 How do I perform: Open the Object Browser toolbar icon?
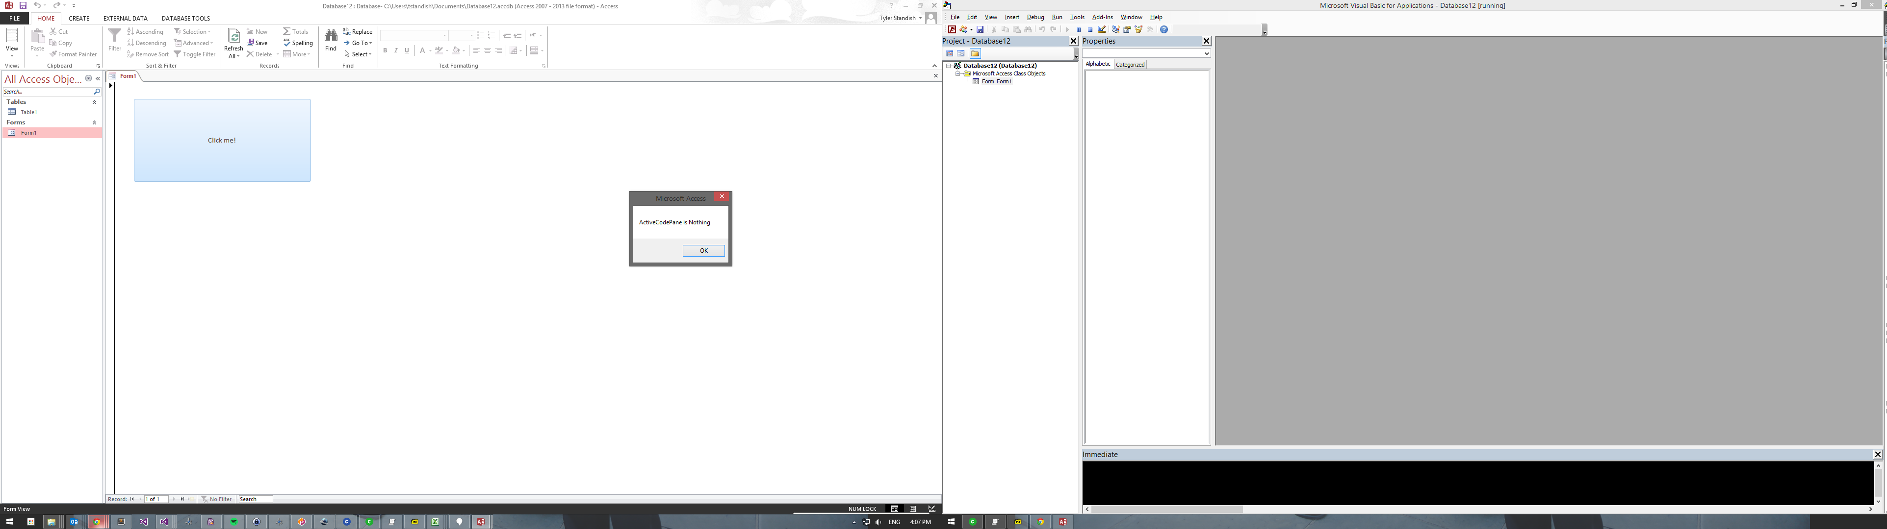tap(1138, 30)
